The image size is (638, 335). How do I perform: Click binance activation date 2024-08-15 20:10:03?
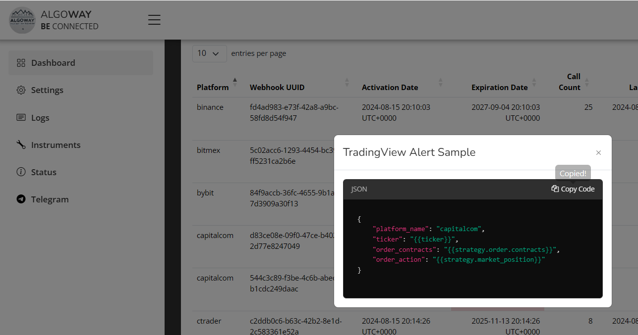396,112
